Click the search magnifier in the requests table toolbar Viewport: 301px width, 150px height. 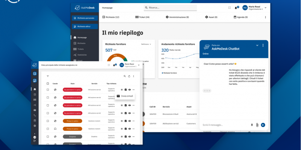click(125, 76)
